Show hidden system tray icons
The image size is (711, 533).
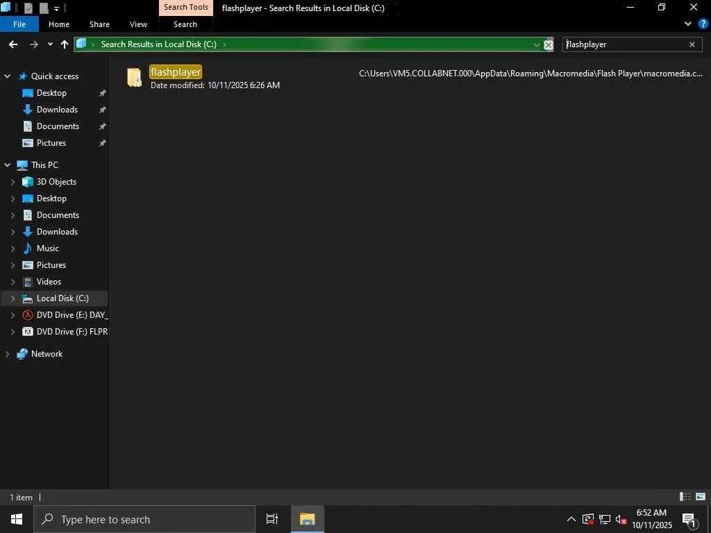[x=571, y=519]
